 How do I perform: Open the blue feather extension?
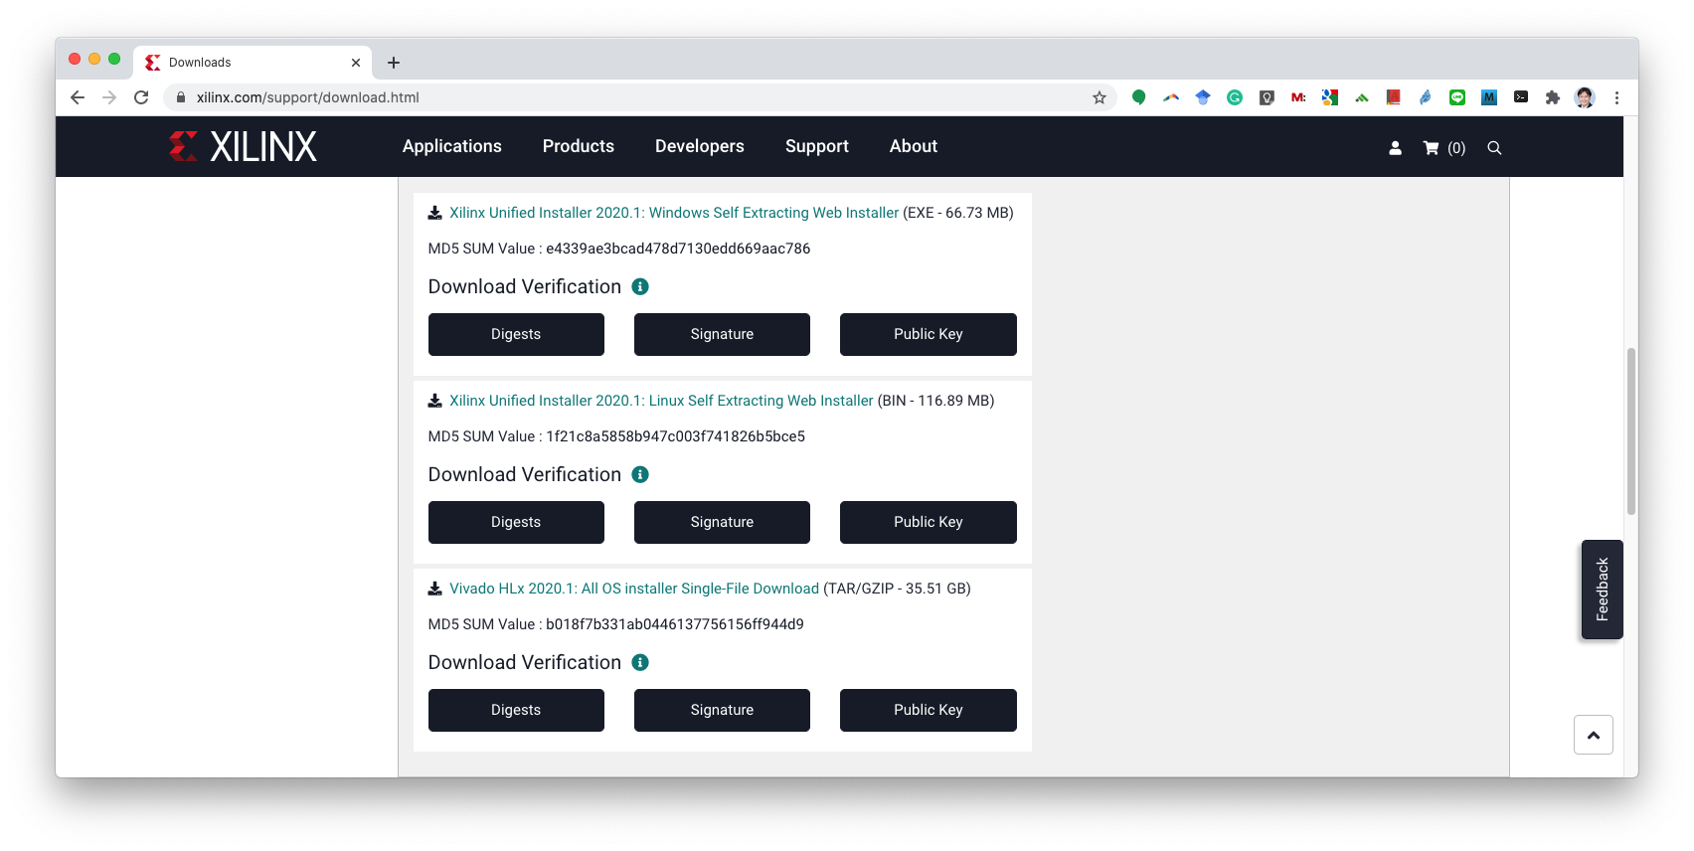(x=1426, y=97)
